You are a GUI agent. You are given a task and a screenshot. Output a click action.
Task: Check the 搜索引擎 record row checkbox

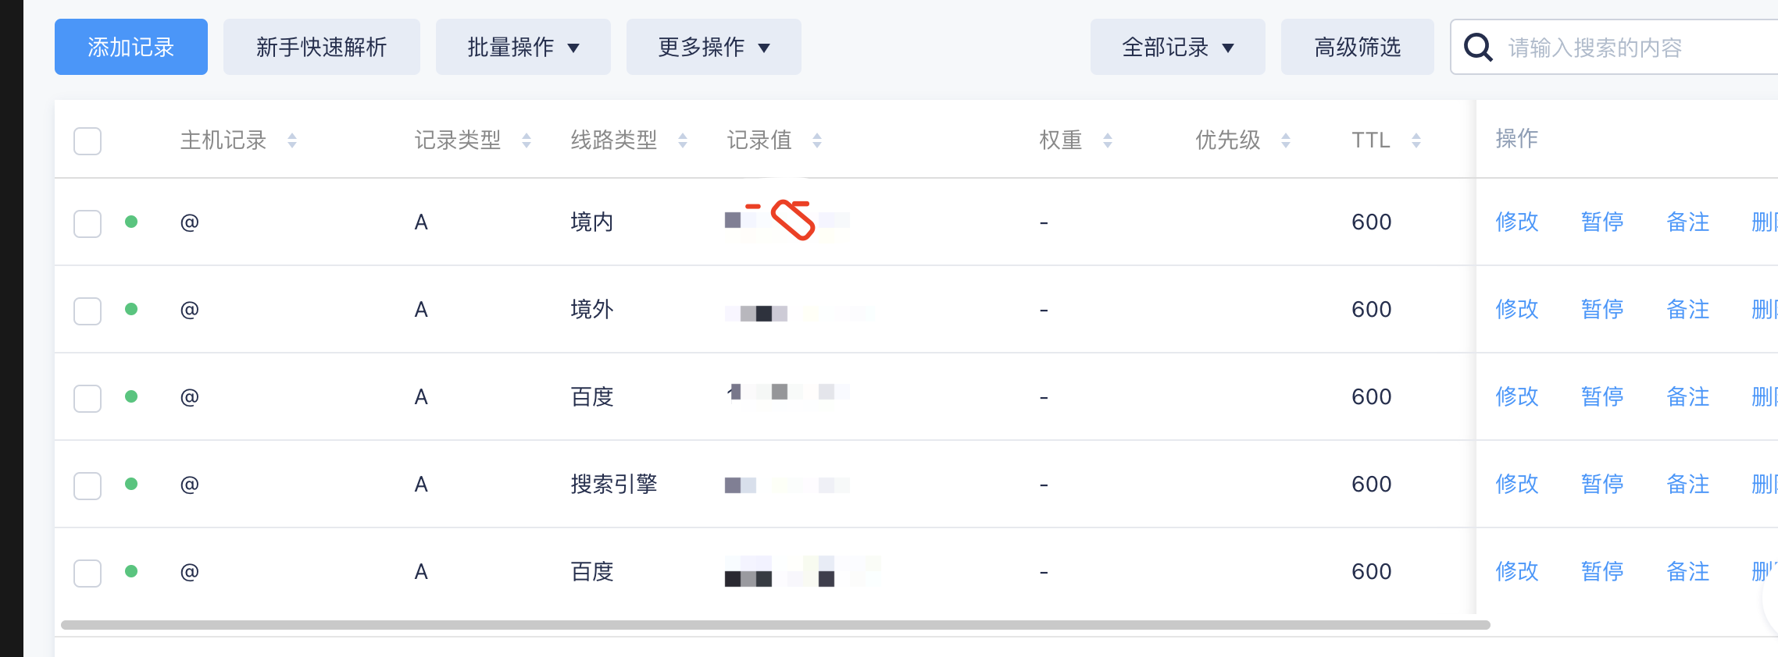(87, 485)
